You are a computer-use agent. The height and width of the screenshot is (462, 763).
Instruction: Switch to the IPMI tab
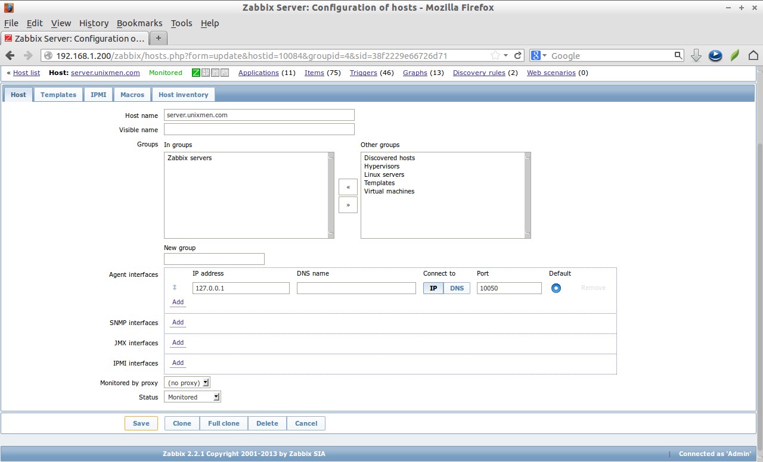[98, 95]
